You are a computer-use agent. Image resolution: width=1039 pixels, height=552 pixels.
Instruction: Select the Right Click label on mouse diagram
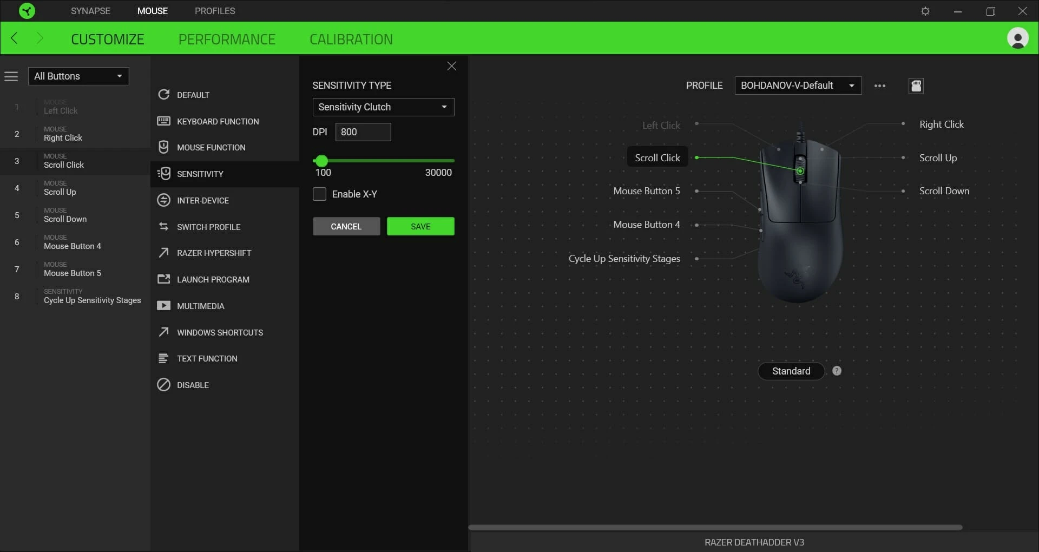(x=942, y=124)
